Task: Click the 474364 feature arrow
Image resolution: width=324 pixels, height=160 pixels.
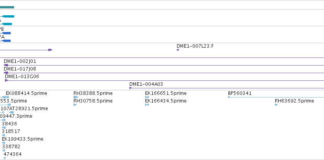Action: [4, 158]
